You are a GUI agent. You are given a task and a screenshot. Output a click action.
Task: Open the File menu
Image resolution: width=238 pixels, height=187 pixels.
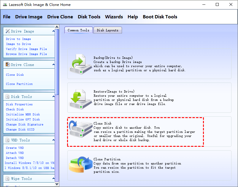(7, 17)
